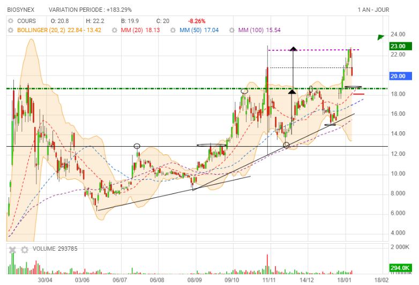Image resolution: width=419 pixels, height=285 pixels.
Task: Click the MM (20) value 18.13
Action: point(153,30)
